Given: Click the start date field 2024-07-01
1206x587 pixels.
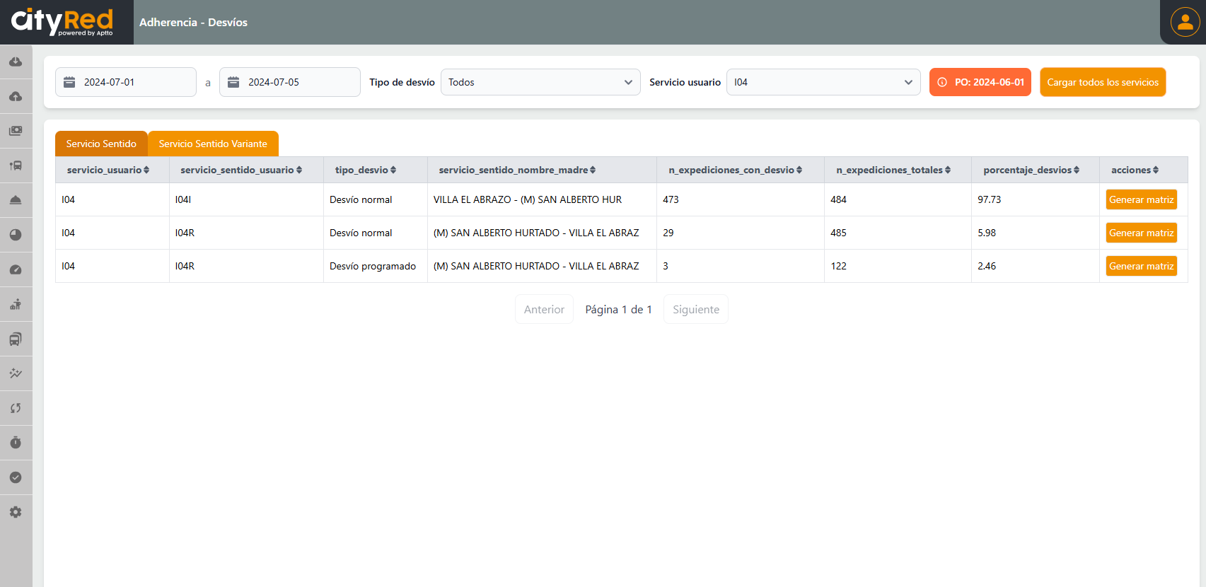Looking at the screenshot, I should click(x=126, y=82).
